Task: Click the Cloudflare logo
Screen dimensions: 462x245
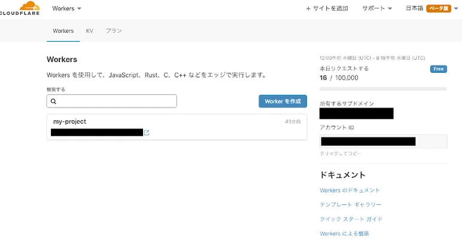Action: pyautogui.click(x=20, y=8)
